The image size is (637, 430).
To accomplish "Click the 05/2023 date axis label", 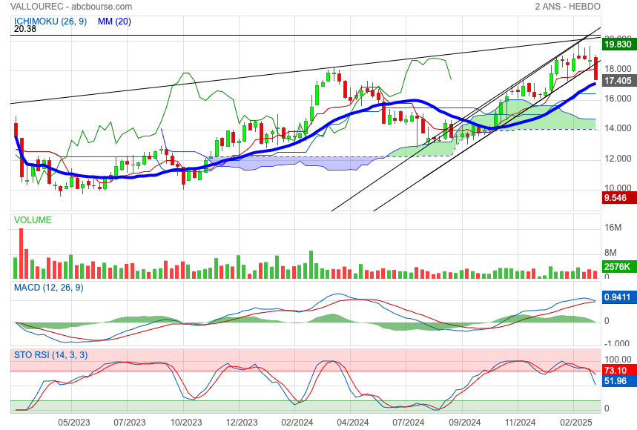I will click(74, 423).
